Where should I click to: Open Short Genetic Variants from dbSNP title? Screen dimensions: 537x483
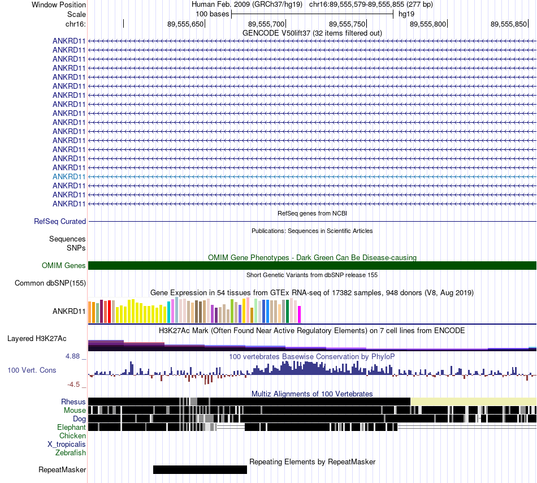point(312,275)
